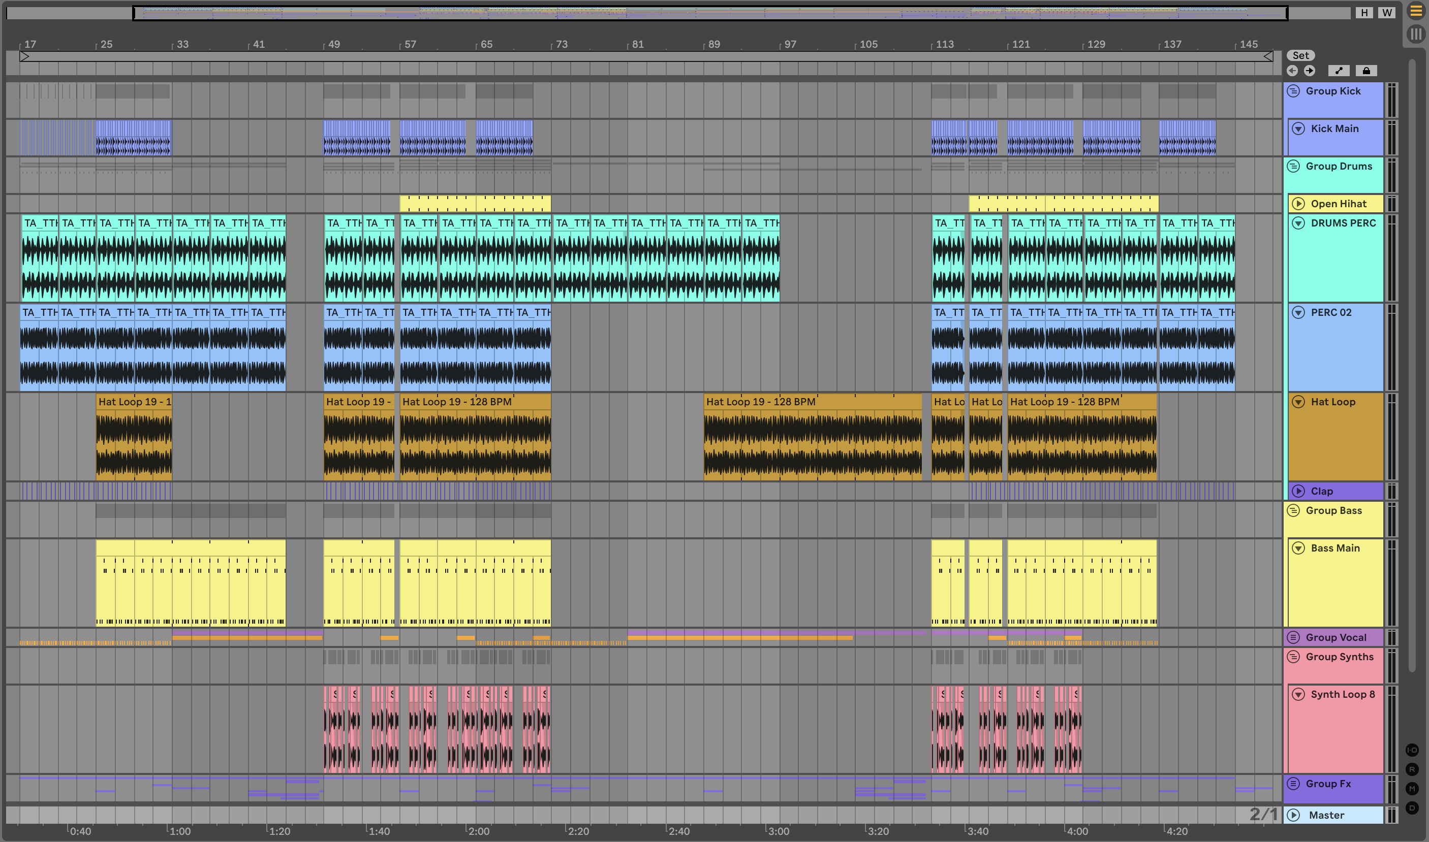Toggle the I-O section visibility
This screenshot has width=1429, height=842.
[x=1412, y=750]
